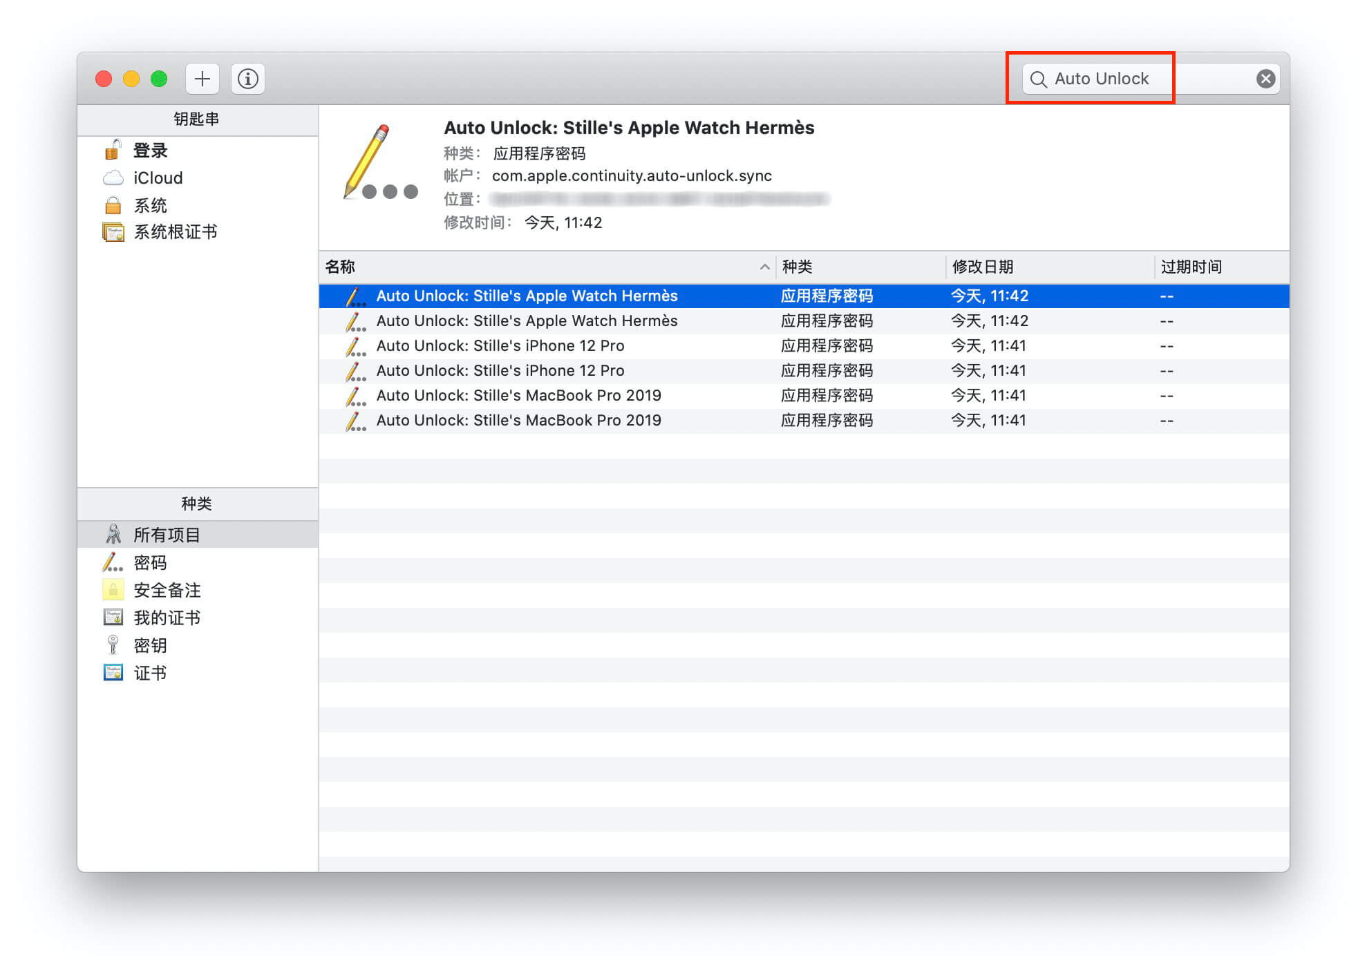This screenshot has height=974, width=1367.
Task: Click the locked padlock icon beside 系统
Action: pyautogui.click(x=113, y=205)
